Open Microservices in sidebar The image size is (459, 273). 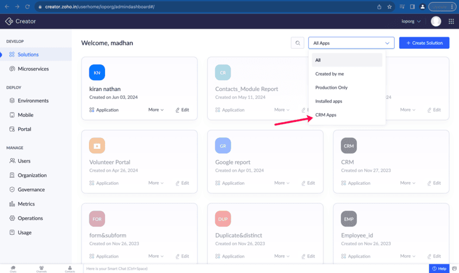pos(33,69)
